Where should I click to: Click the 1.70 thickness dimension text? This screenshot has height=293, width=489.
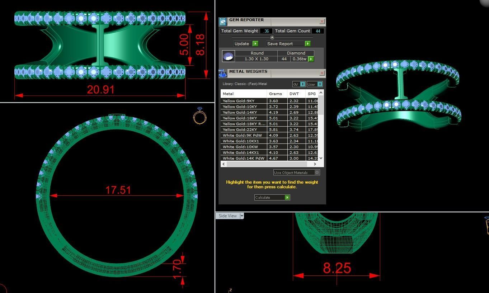point(177,269)
